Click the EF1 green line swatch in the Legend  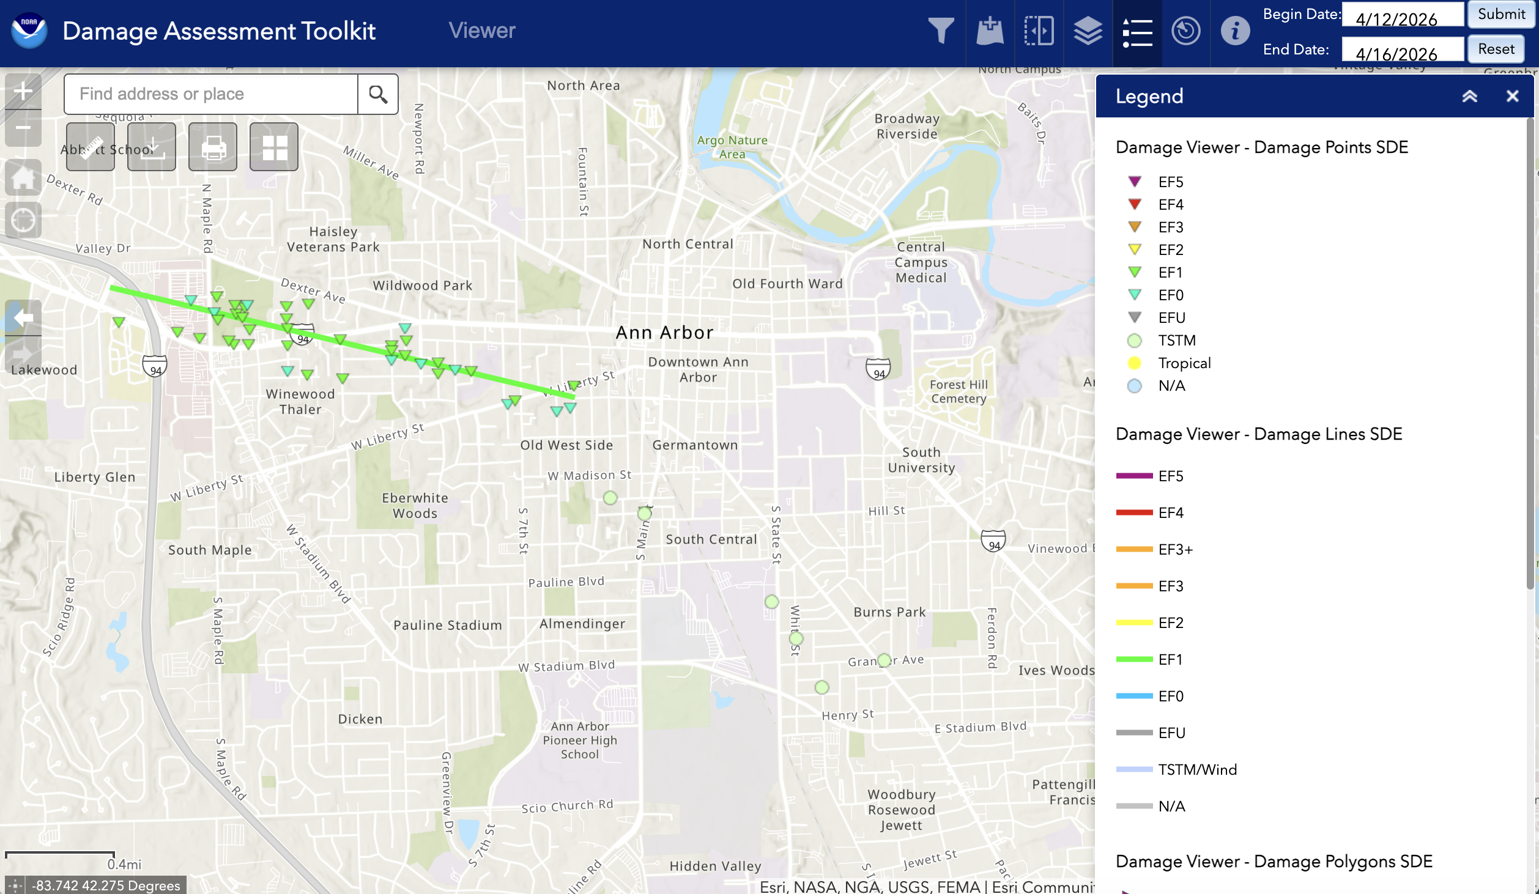(1135, 659)
